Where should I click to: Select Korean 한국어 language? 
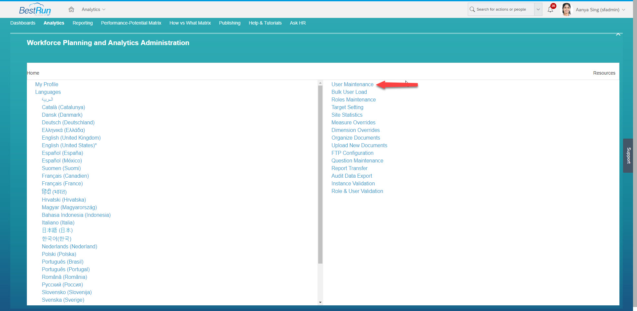pyautogui.click(x=56, y=238)
